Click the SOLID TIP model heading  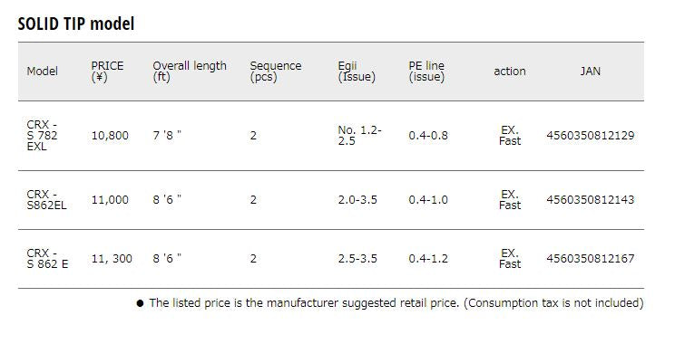[x=76, y=24]
